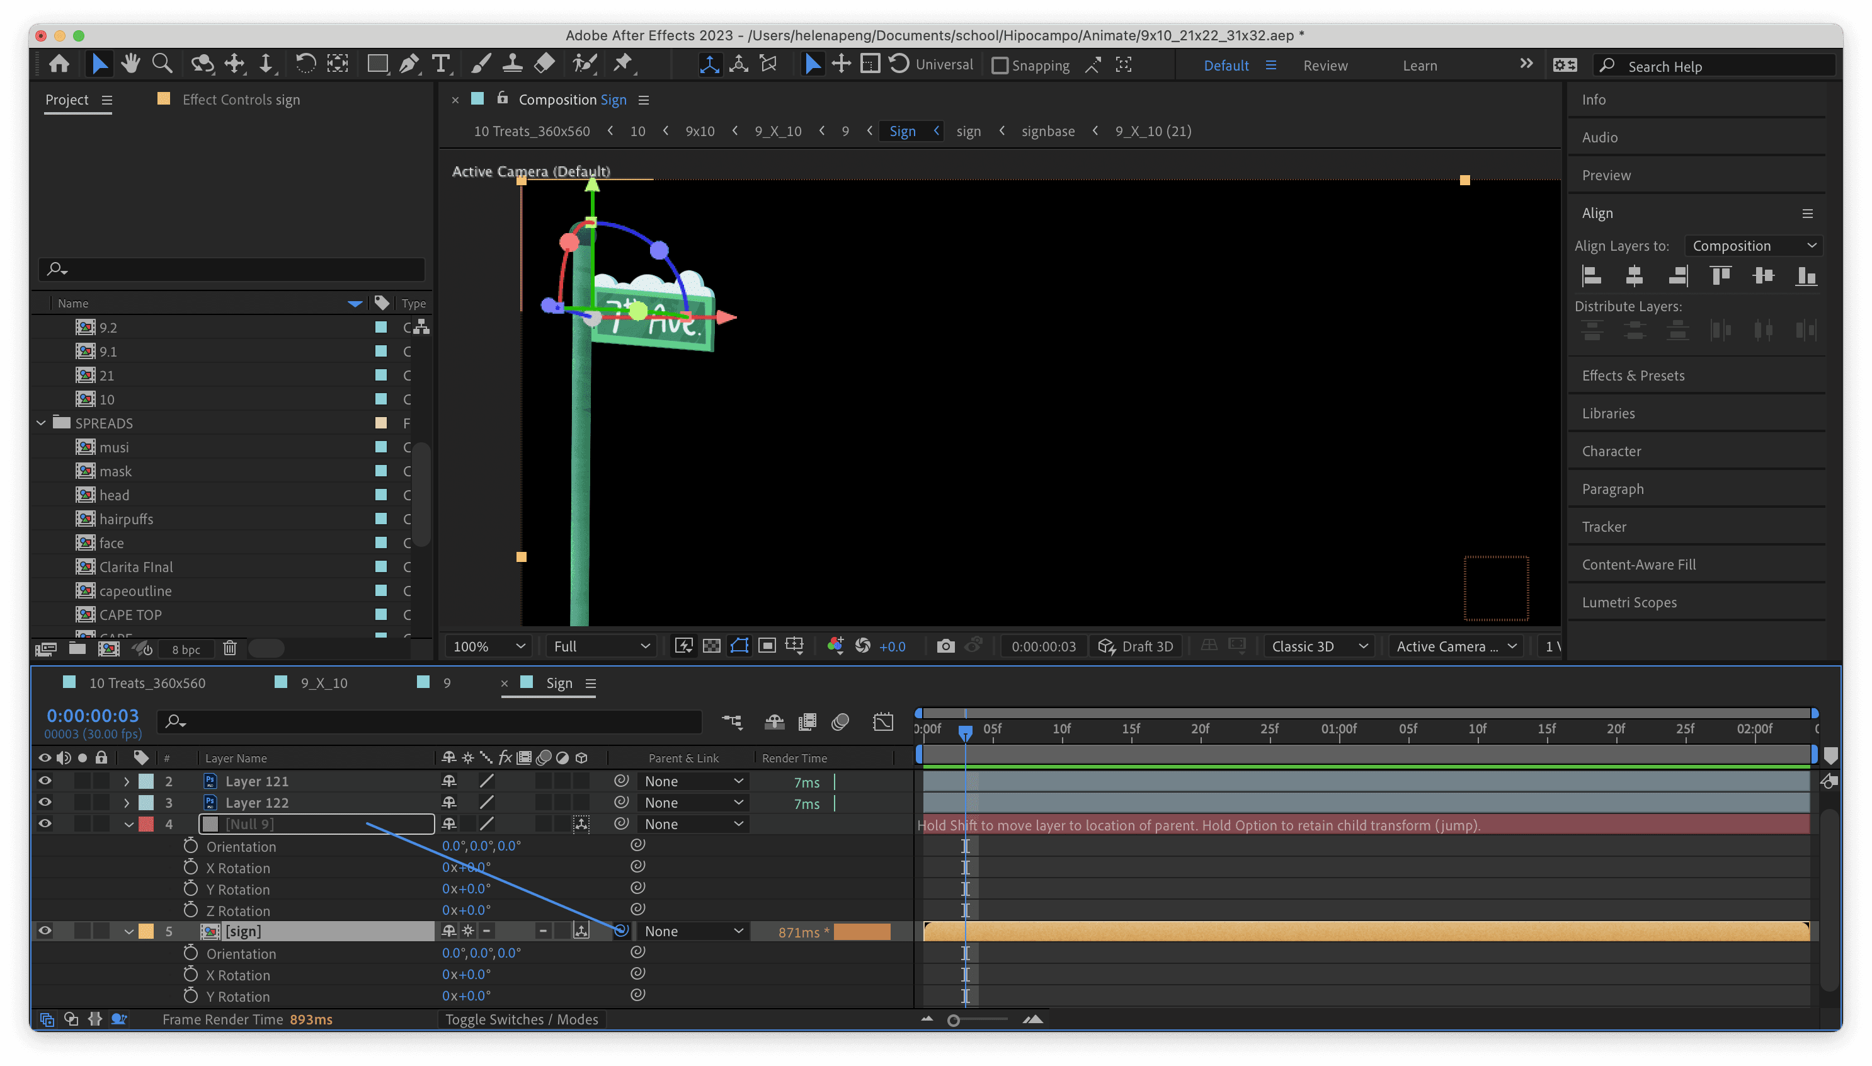This screenshot has height=1066, width=1872.
Task: Select the Puppet Pin tool
Action: point(623,64)
